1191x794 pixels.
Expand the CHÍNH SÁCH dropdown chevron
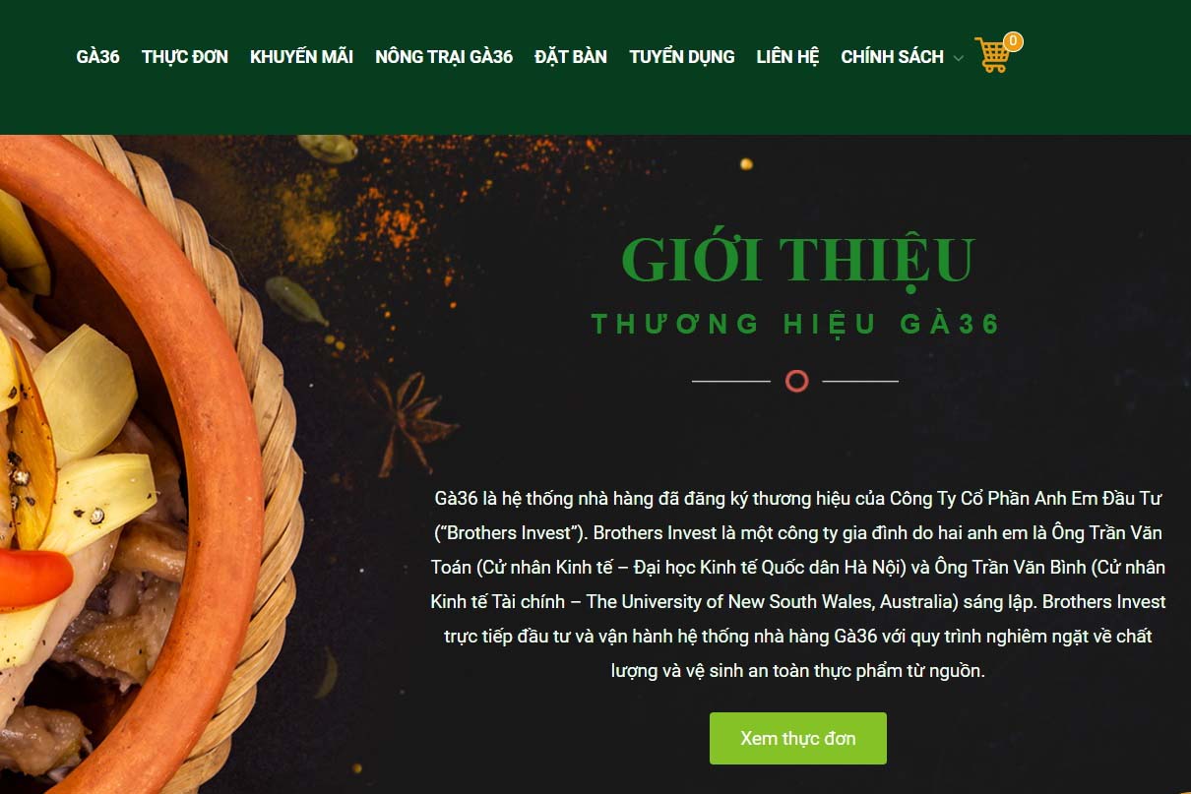point(958,59)
